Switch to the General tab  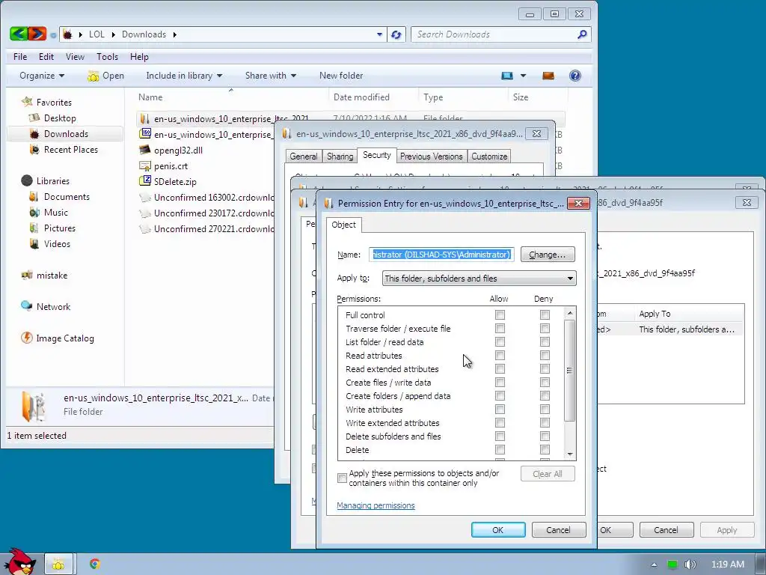pyautogui.click(x=304, y=156)
